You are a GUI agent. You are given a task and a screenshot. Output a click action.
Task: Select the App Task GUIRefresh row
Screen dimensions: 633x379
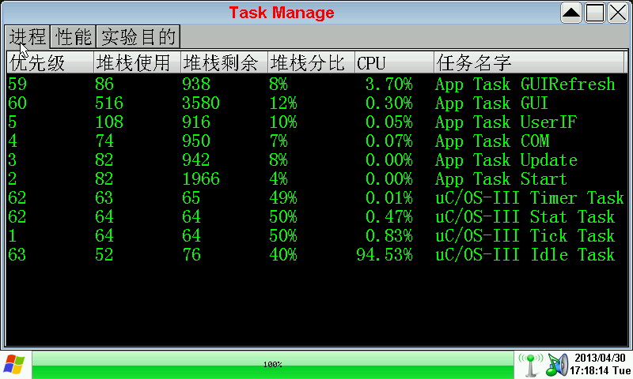pyautogui.click(x=316, y=84)
